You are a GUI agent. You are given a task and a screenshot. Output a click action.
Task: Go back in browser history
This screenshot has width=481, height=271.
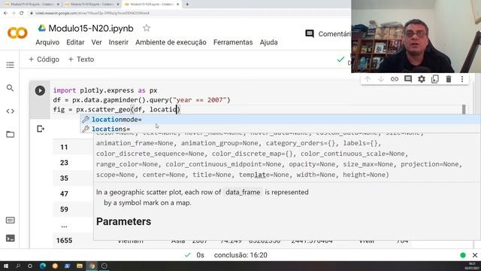tap(5, 14)
